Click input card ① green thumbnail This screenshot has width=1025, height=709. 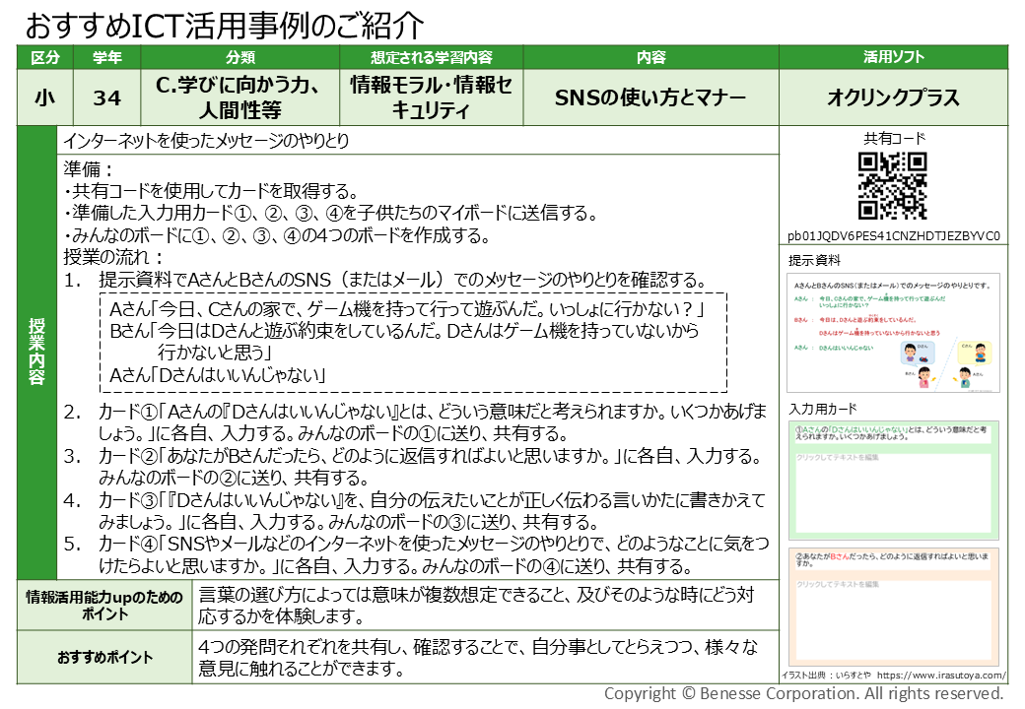tap(894, 482)
